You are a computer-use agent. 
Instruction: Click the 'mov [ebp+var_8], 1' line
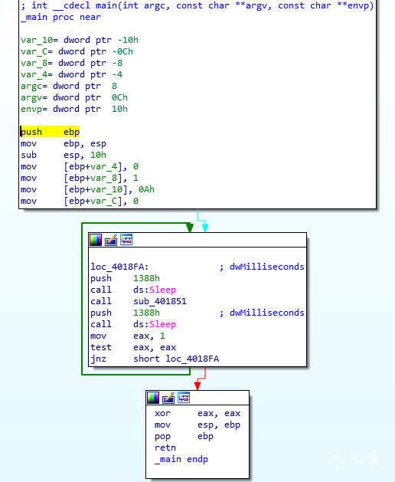tap(80, 178)
